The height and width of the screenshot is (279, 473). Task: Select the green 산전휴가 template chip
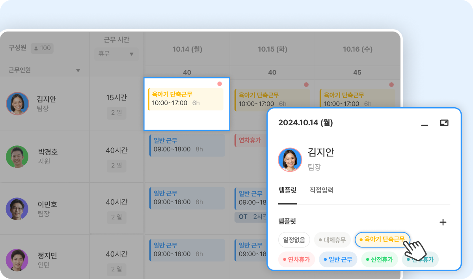[379, 260]
